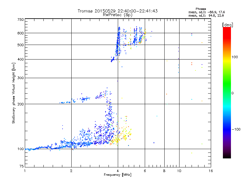
Task: Click the '[deg]' colorbar label
Action: (228, 25)
